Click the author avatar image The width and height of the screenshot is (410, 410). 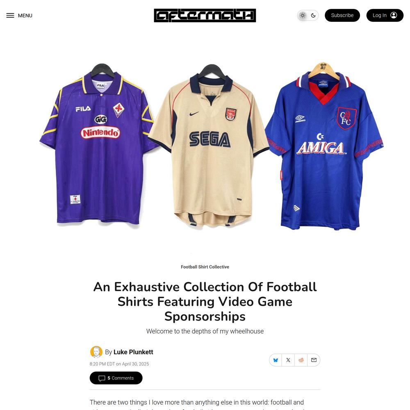click(96, 352)
